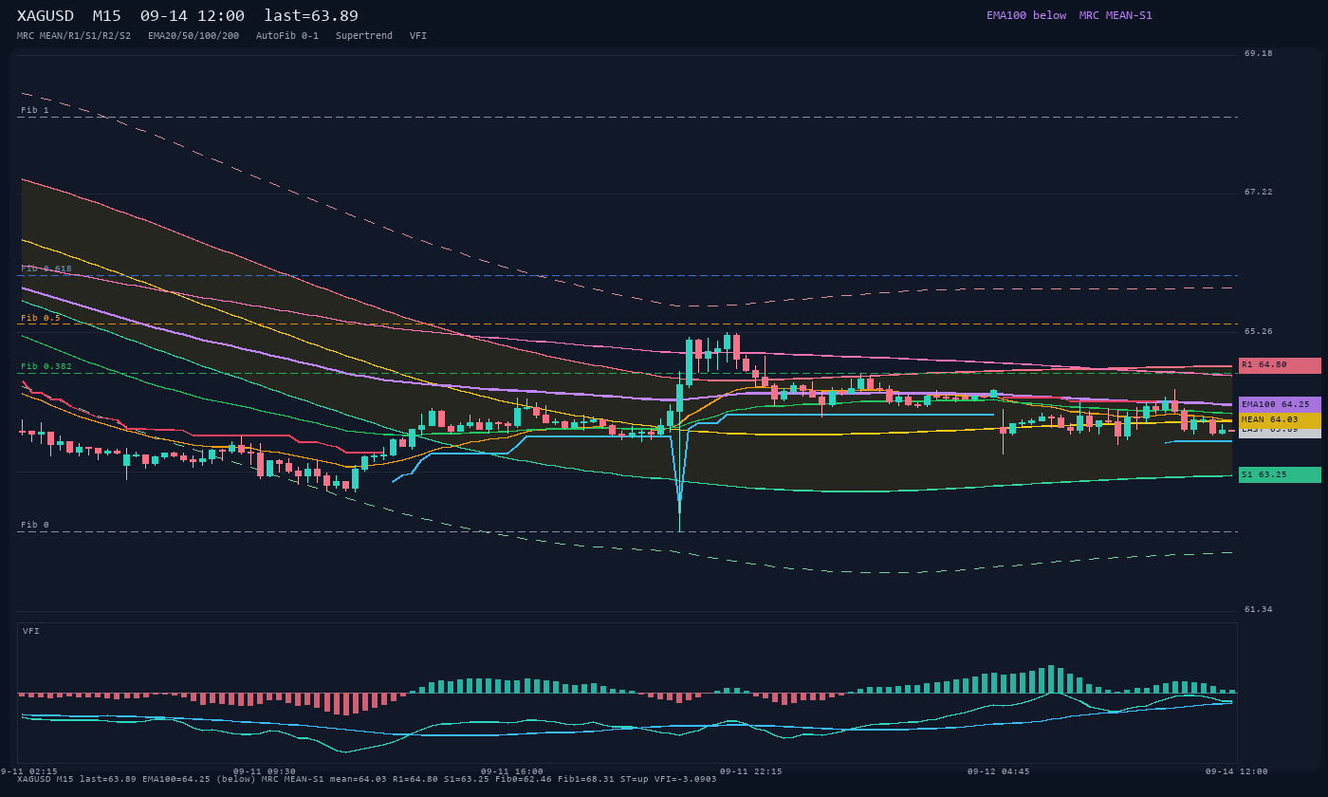Screen dimensions: 1328x797
Task: Click the last=63.89 value in the title
Action: coord(311,16)
